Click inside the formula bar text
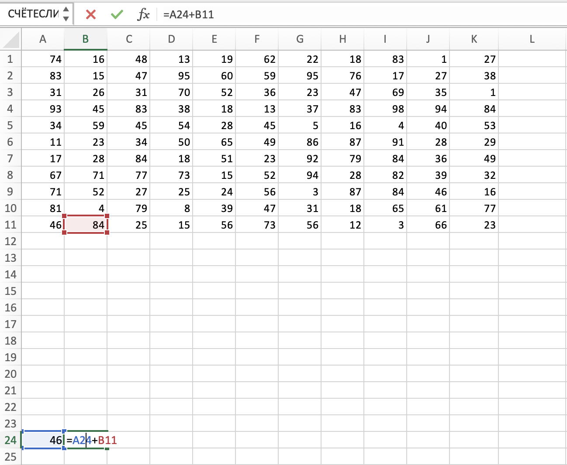The image size is (567, 465). pyautogui.click(x=306, y=14)
